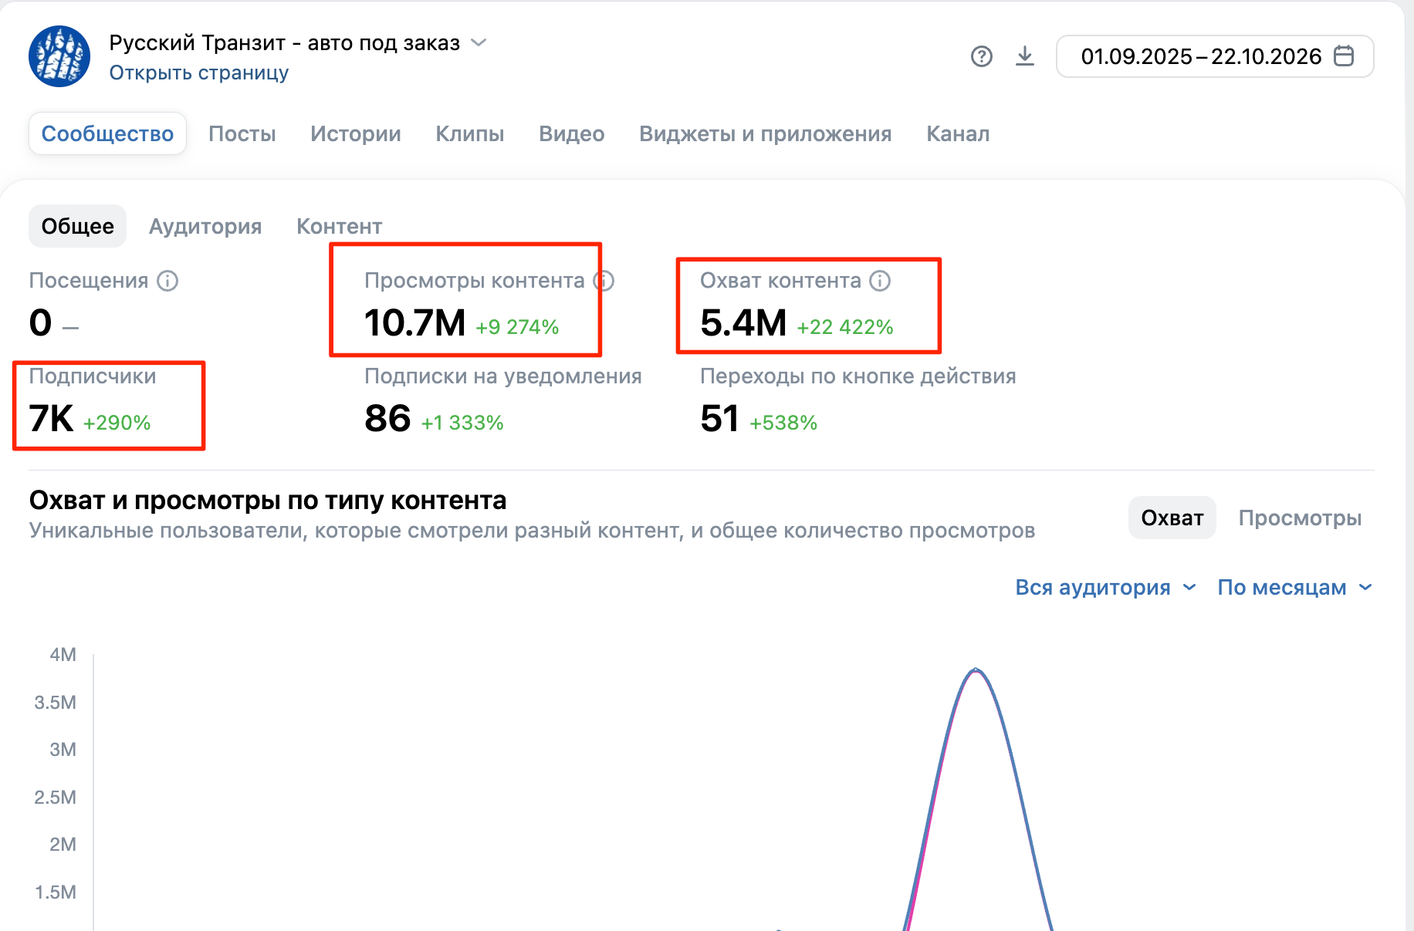Click the 10.7M content views value

click(414, 322)
